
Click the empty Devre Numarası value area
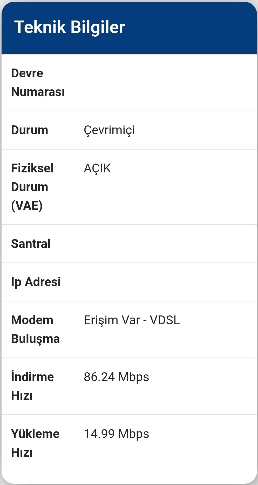[166, 83]
